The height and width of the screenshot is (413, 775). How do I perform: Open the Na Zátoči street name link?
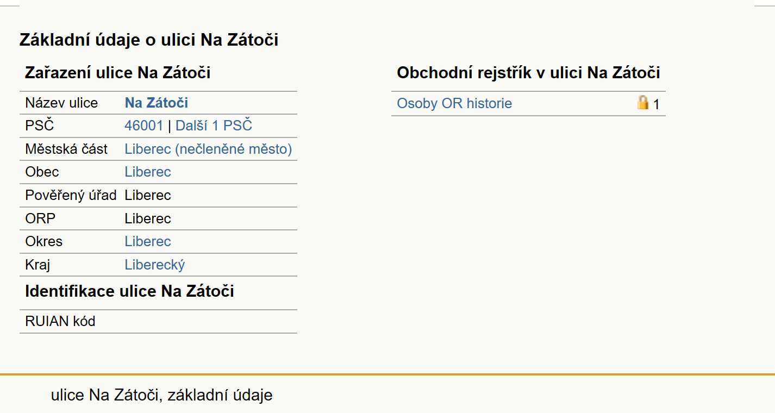(157, 103)
